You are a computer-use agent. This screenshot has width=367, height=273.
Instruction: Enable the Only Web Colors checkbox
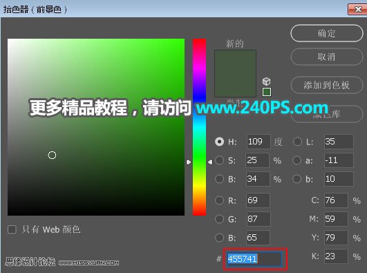click(12, 229)
